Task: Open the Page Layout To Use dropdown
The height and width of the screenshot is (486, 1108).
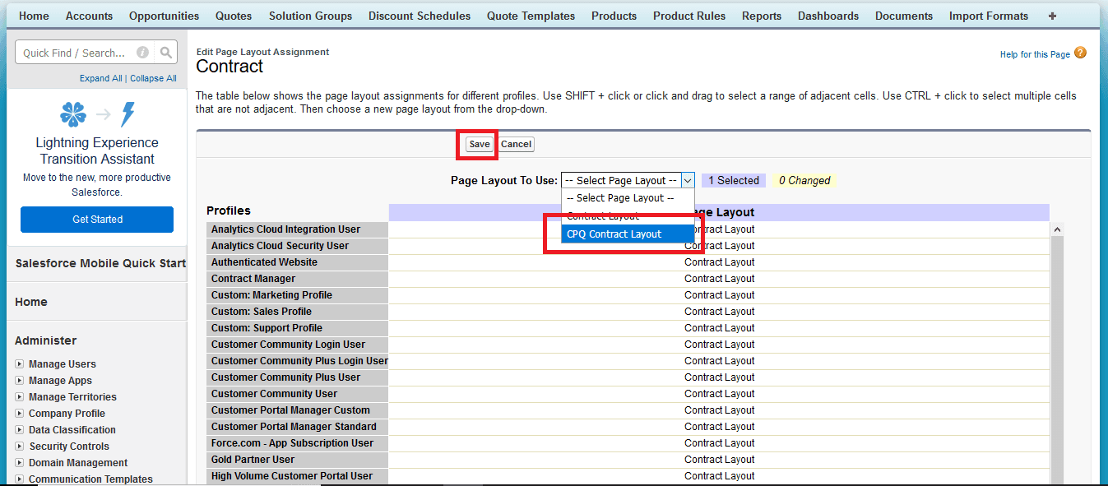Action: pos(628,181)
